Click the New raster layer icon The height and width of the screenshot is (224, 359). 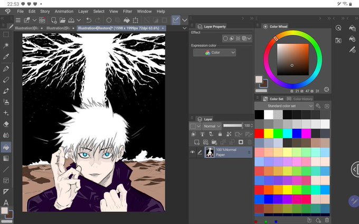click(x=197, y=142)
